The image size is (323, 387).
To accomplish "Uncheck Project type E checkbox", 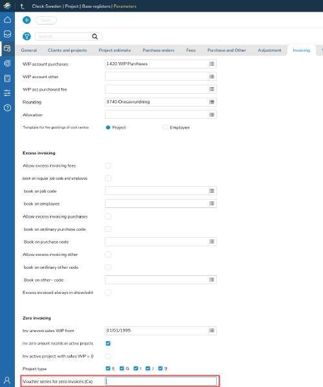I will (x=108, y=368).
